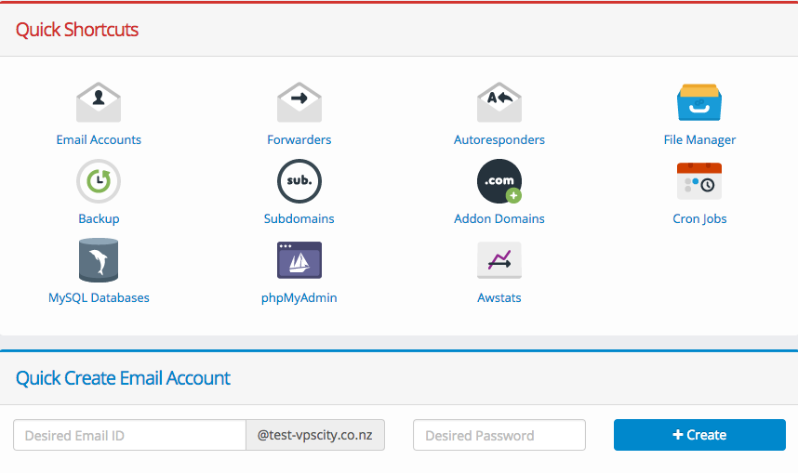The width and height of the screenshot is (798, 473).
Task: Open the Cron Jobs text link
Action: pos(699,218)
